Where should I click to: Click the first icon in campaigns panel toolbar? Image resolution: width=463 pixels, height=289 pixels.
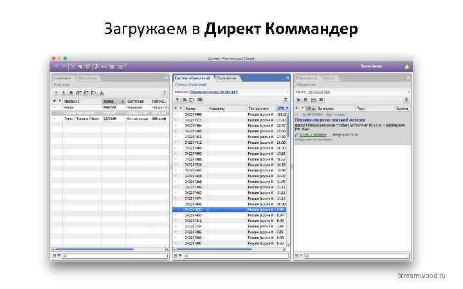[x=56, y=93]
